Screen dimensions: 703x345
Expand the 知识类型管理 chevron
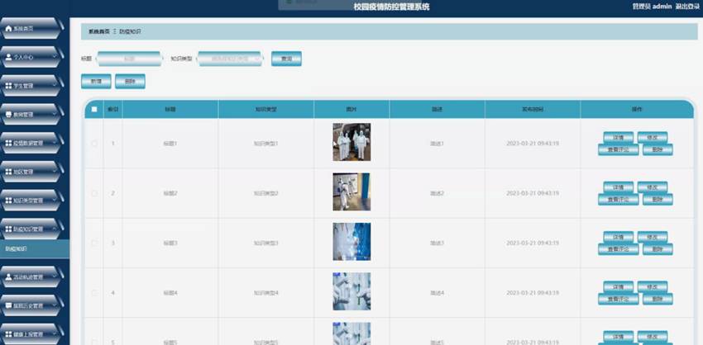(55, 201)
